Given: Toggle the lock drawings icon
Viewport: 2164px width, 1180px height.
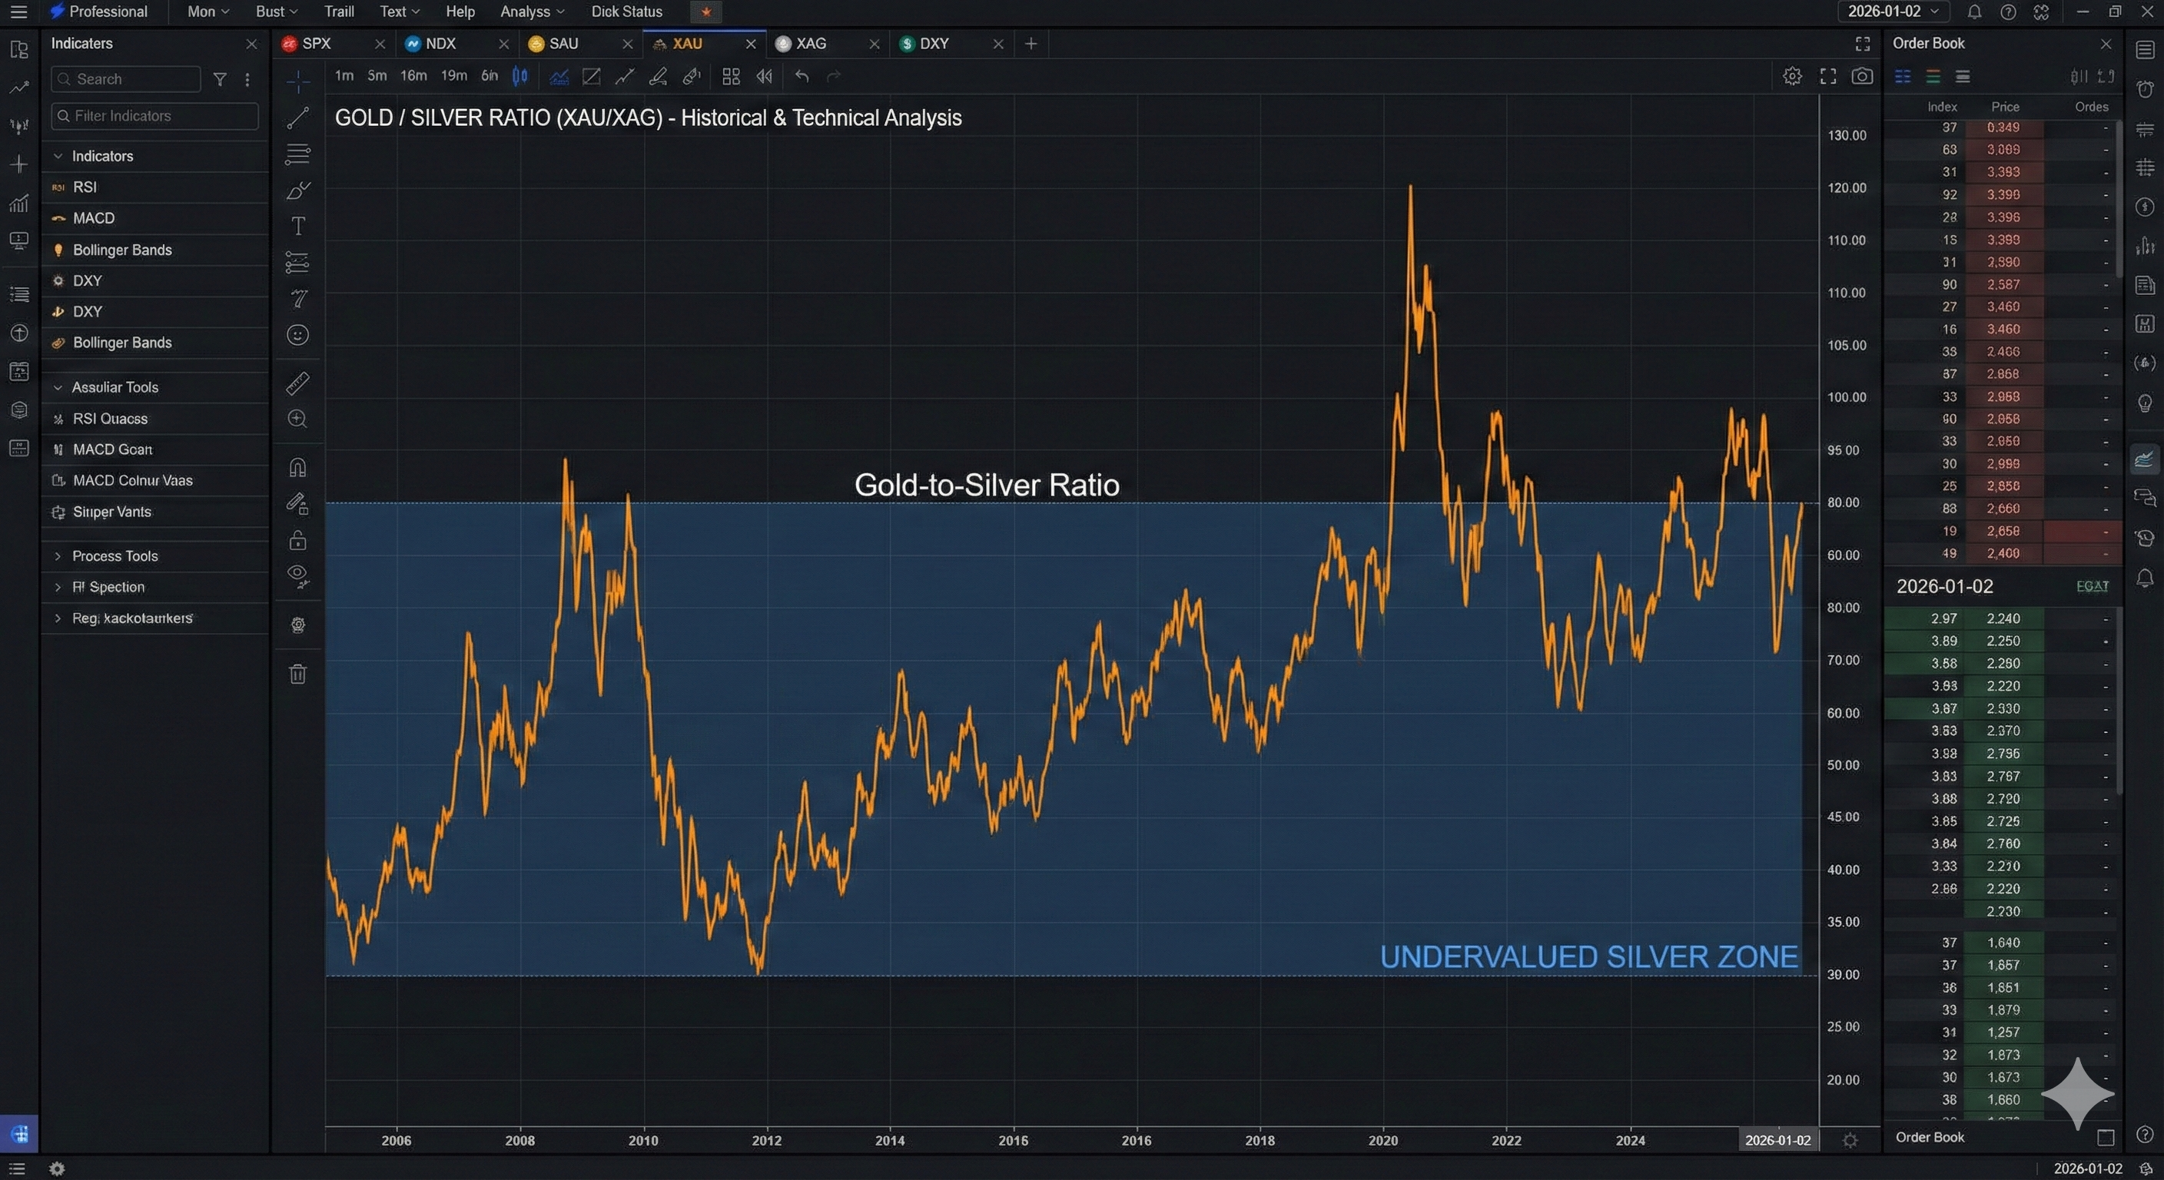Looking at the screenshot, I should point(297,540).
